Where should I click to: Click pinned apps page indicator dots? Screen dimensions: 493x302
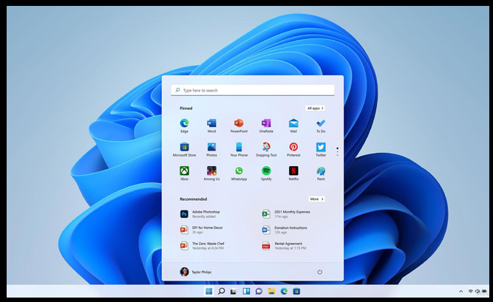337,151
